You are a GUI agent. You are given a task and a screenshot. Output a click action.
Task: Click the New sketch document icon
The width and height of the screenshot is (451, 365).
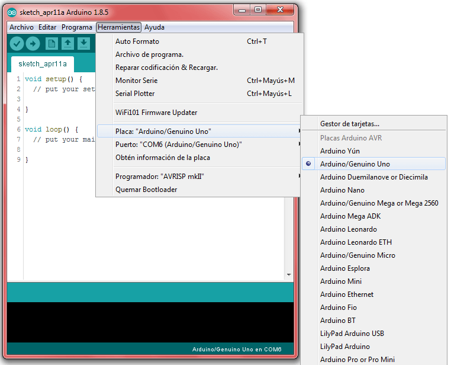click(51, 43)
